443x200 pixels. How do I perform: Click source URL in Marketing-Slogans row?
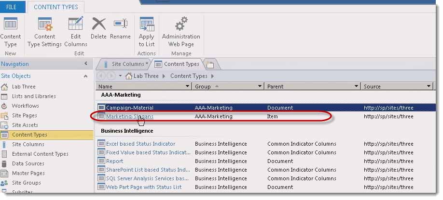point(388,116)
